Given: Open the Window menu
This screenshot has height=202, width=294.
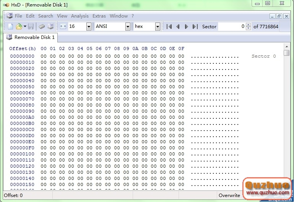Looking at the screenshot, I should click(x=119, y=16).
